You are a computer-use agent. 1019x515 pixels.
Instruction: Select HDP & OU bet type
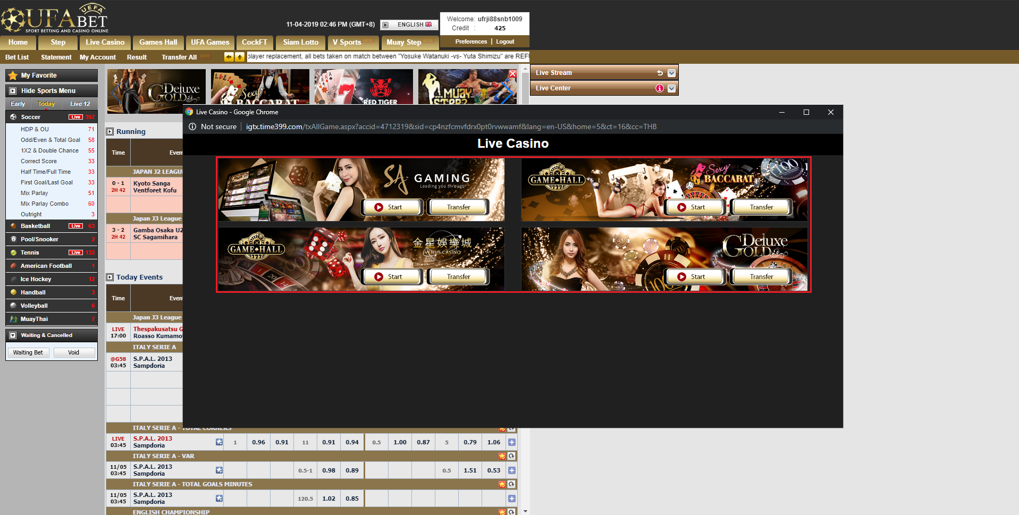(x=35, y=129)
